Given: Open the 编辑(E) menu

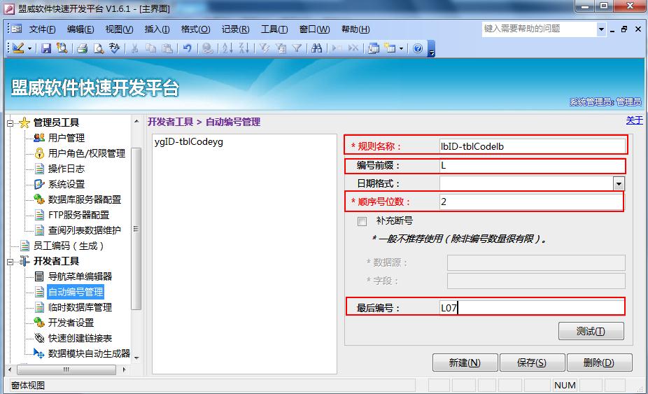Looking at the screenshot, I should (x=80, y=29).
